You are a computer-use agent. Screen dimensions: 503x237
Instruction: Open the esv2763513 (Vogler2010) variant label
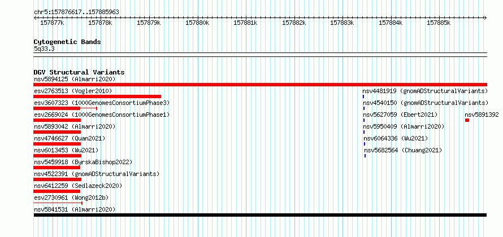click(73, 91)
